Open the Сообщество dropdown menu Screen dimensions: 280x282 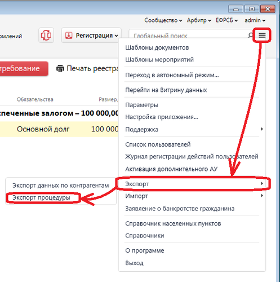[163, 20]
